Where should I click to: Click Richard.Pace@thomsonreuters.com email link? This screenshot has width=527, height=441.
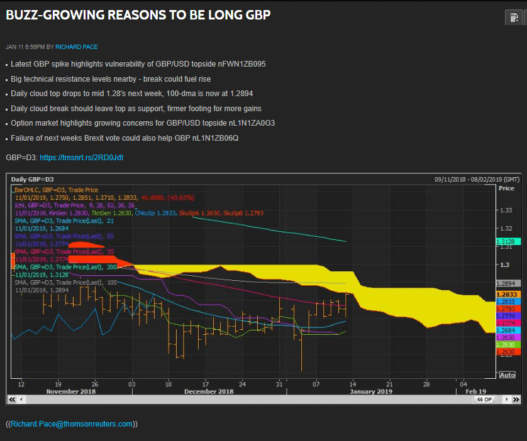tap(72, 424)
